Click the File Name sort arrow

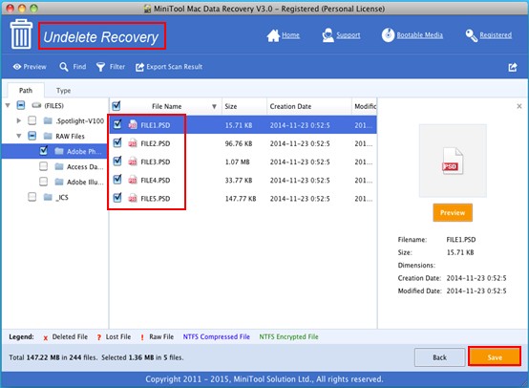(214, 107)
